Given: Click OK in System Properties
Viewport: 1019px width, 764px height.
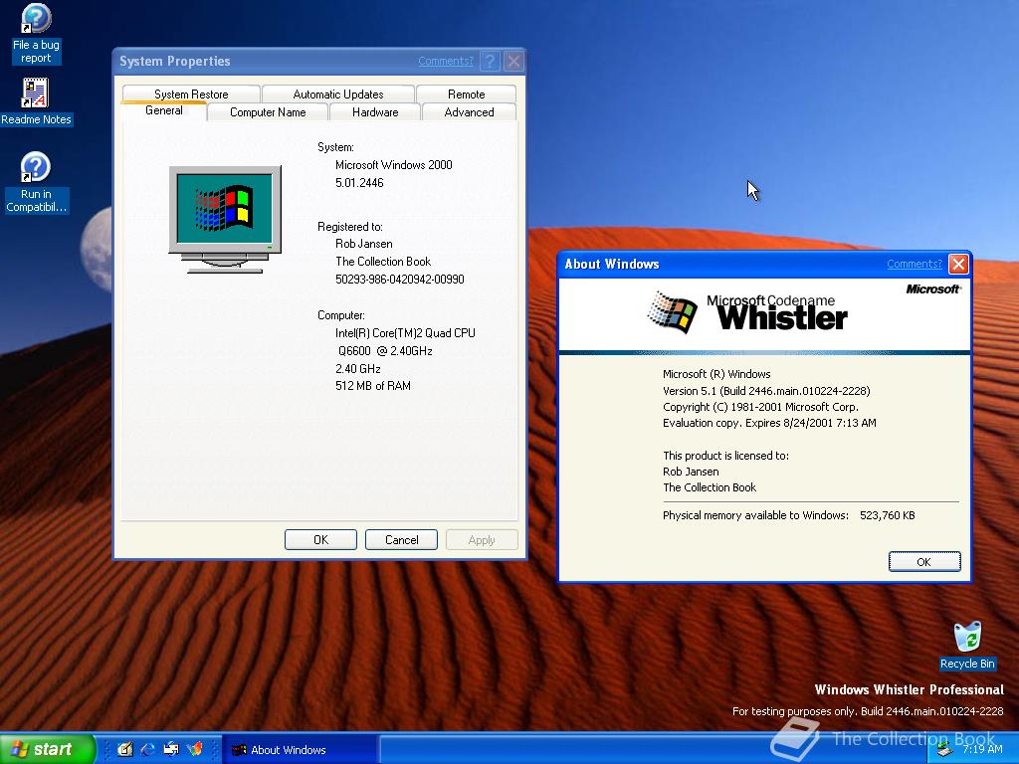Looking at the screenshot, I should 320,540.
